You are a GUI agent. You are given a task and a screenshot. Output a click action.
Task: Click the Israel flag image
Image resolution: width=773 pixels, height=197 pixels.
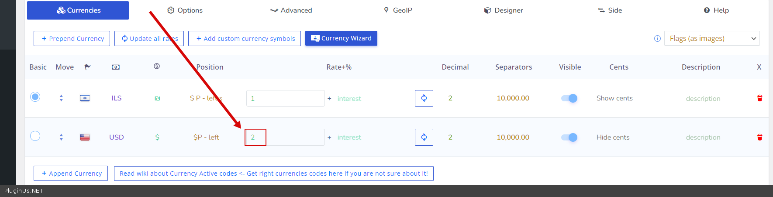tap(85, 98)
